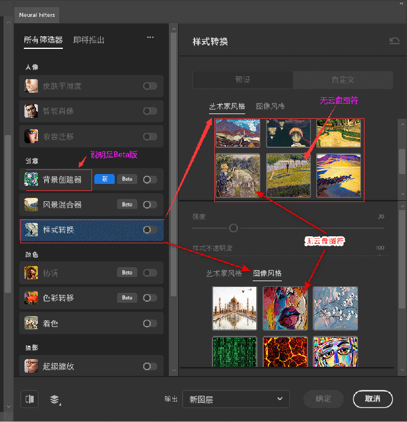Toggle the 皮肤平滑度 filter switch
Screen dimensions: 407x422
tap(150, 86)
